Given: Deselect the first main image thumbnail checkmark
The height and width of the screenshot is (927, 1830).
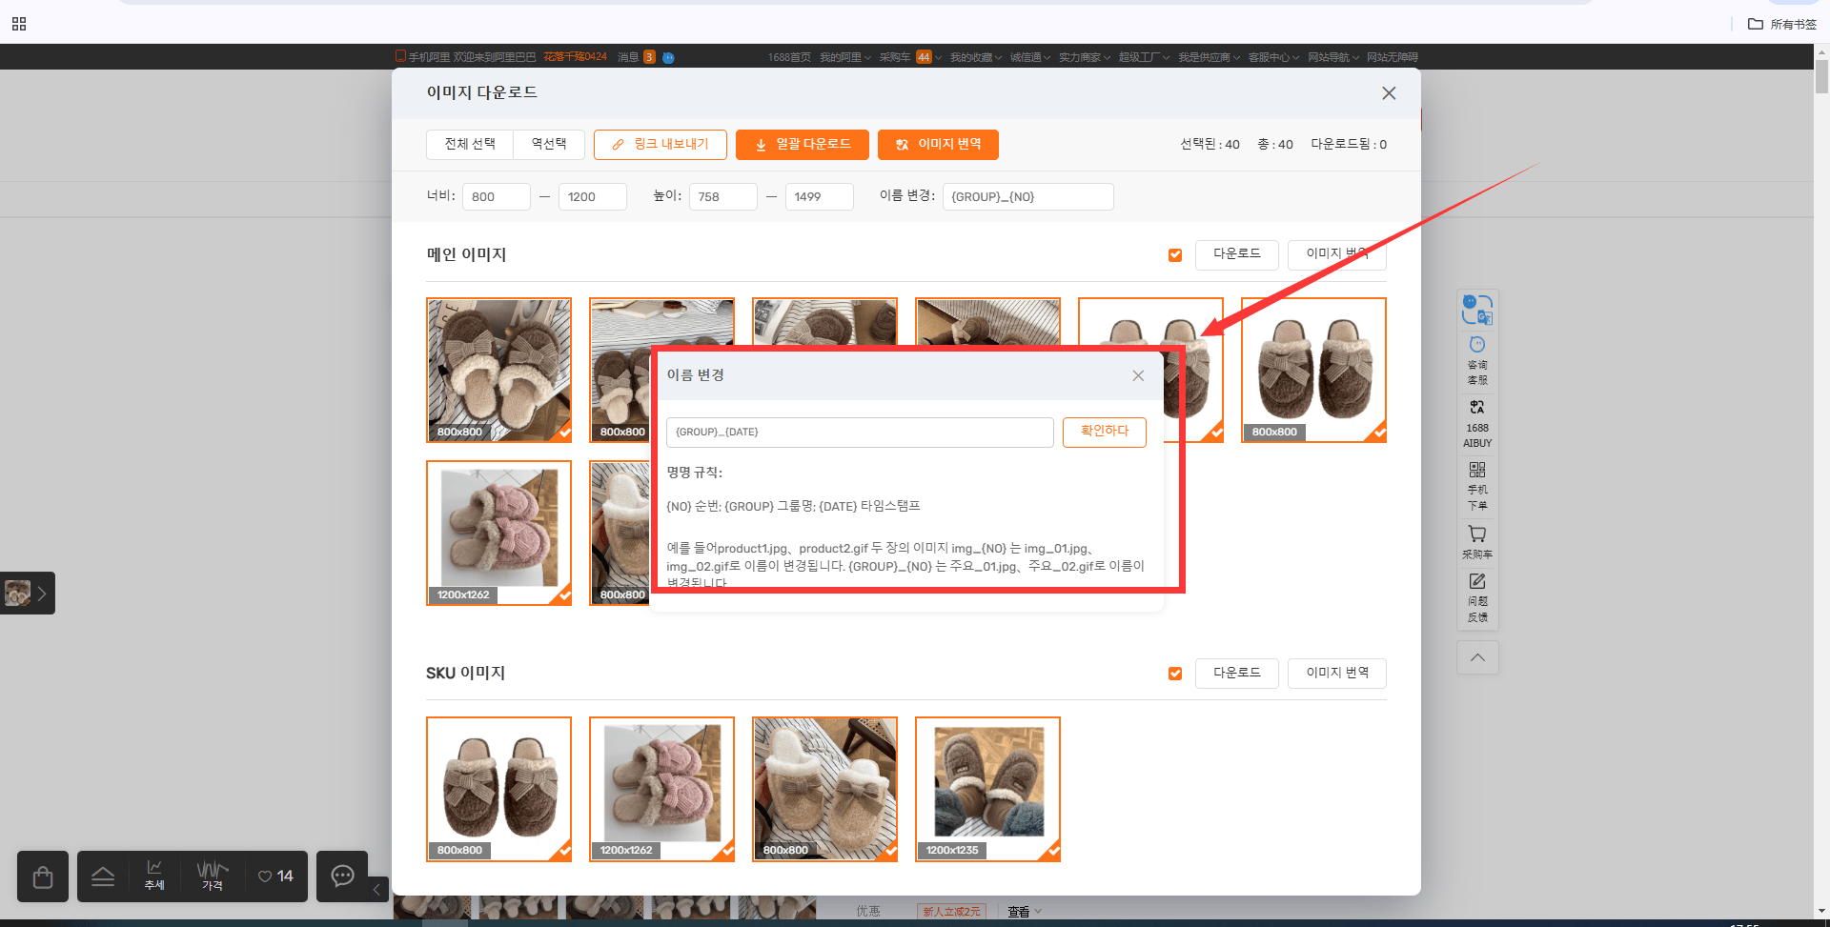Looking at the screenshot, I should 564,433.
